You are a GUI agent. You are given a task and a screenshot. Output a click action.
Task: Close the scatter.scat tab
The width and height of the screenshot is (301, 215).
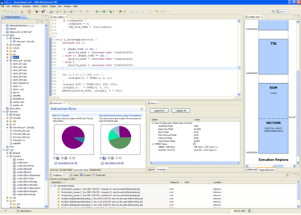[262, 17]
